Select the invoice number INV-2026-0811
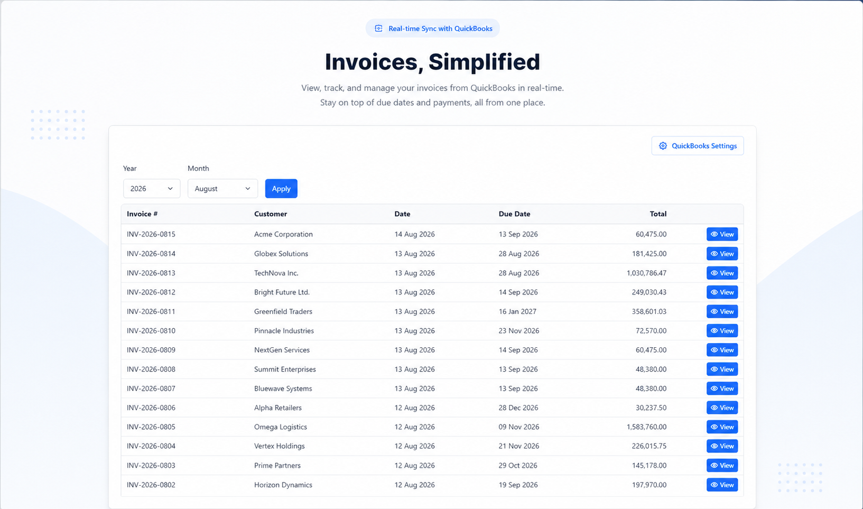Viewport: 863px width, 509px height. 151,311
